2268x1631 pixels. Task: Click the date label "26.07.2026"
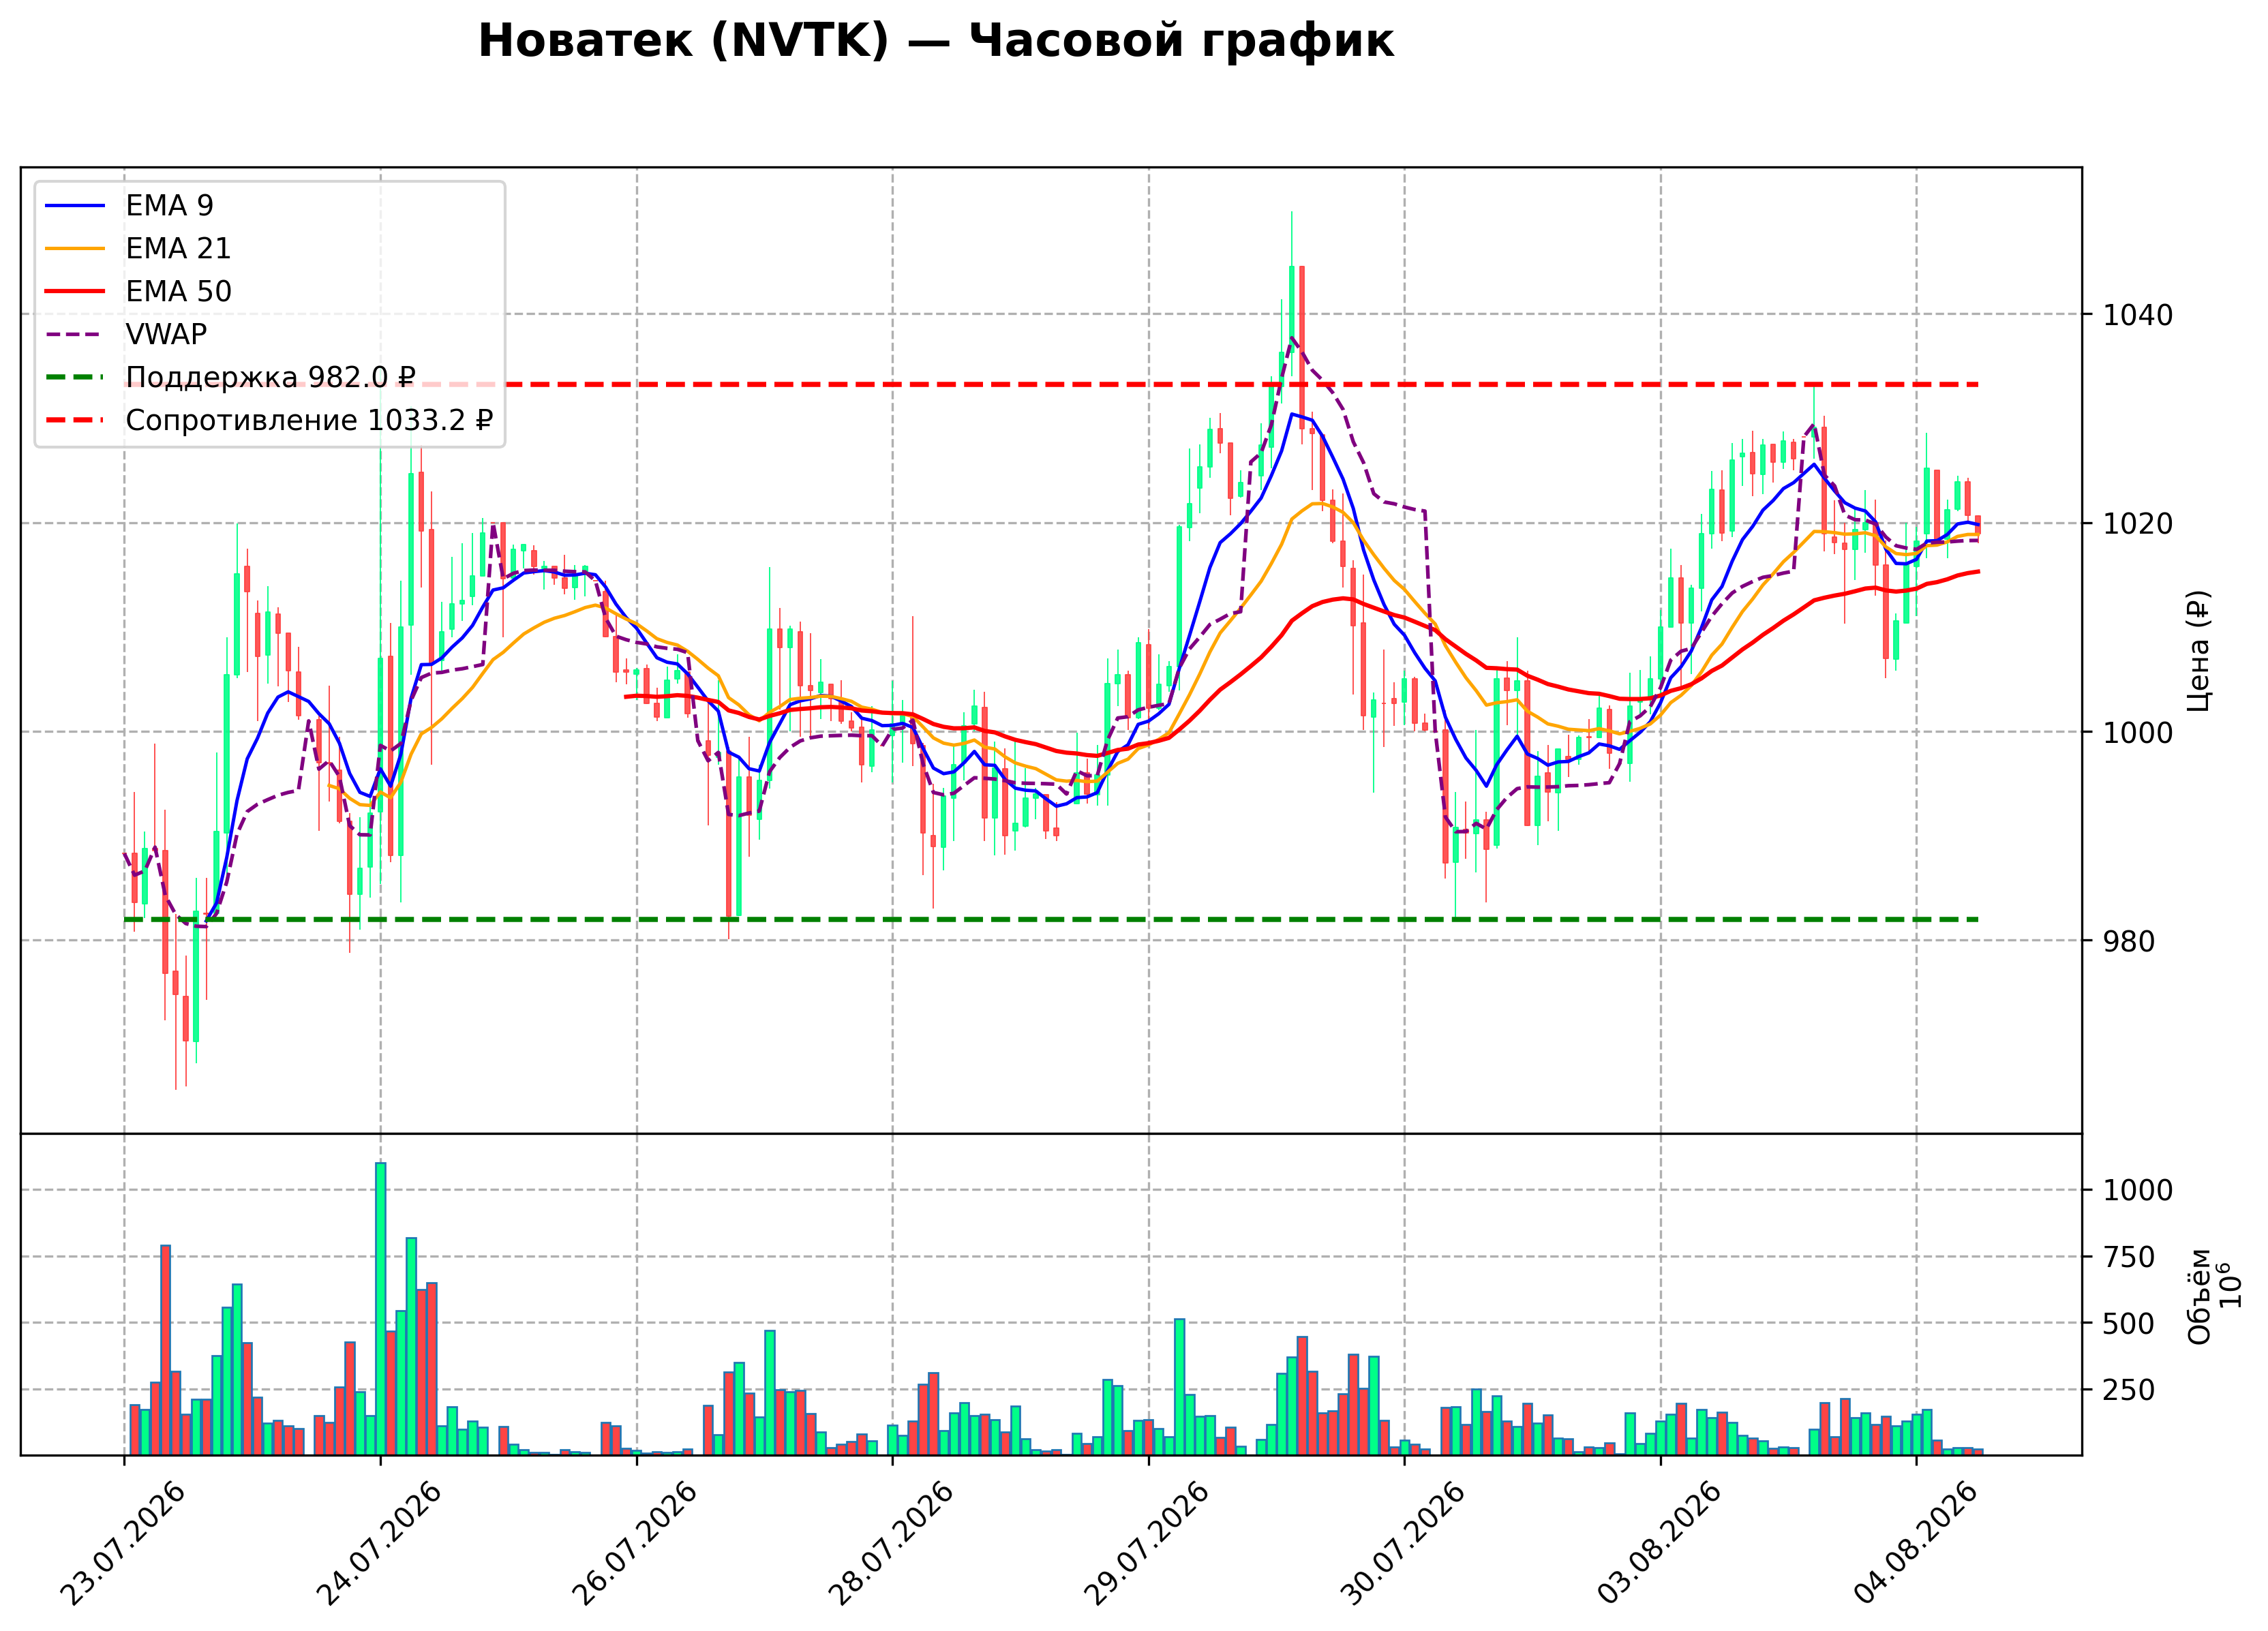(x=634, y=1543)
